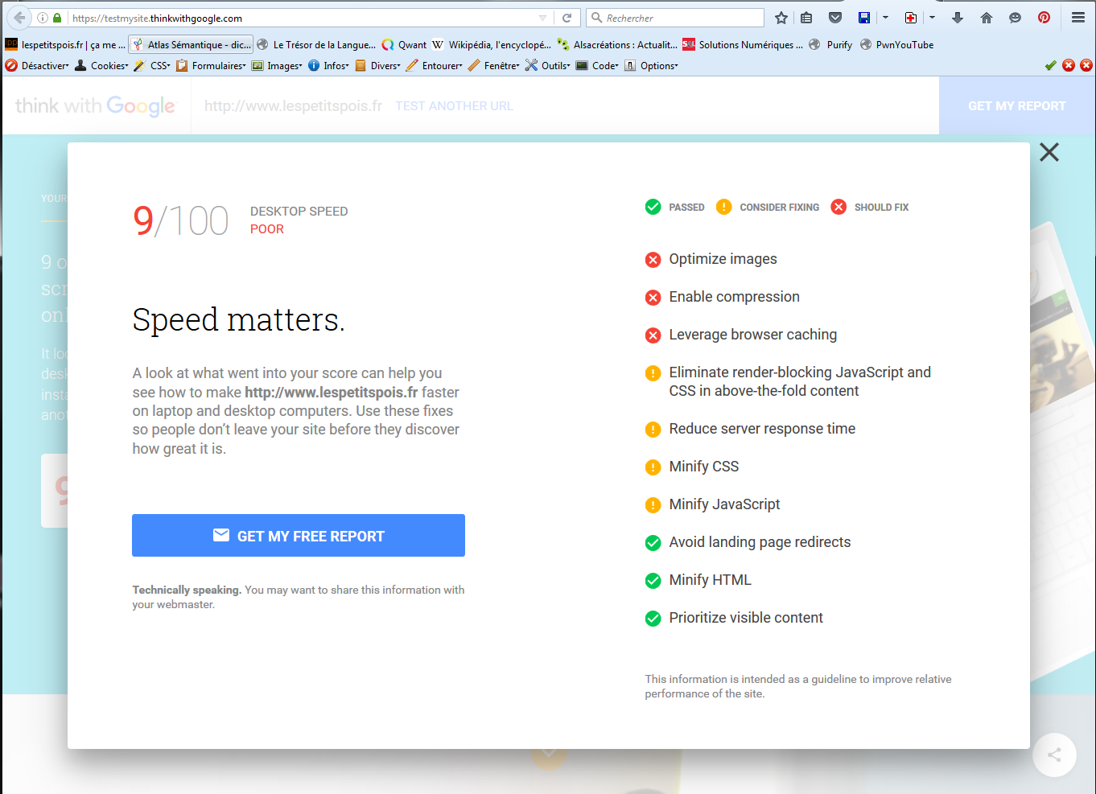This screenshot has height=794, width=1096.
Task: Open the Pocket save icon
Action: (x=835, y=18)
